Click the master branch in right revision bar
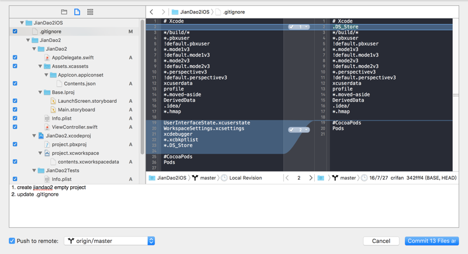This screenshot has width=468, height=254. 345,178
